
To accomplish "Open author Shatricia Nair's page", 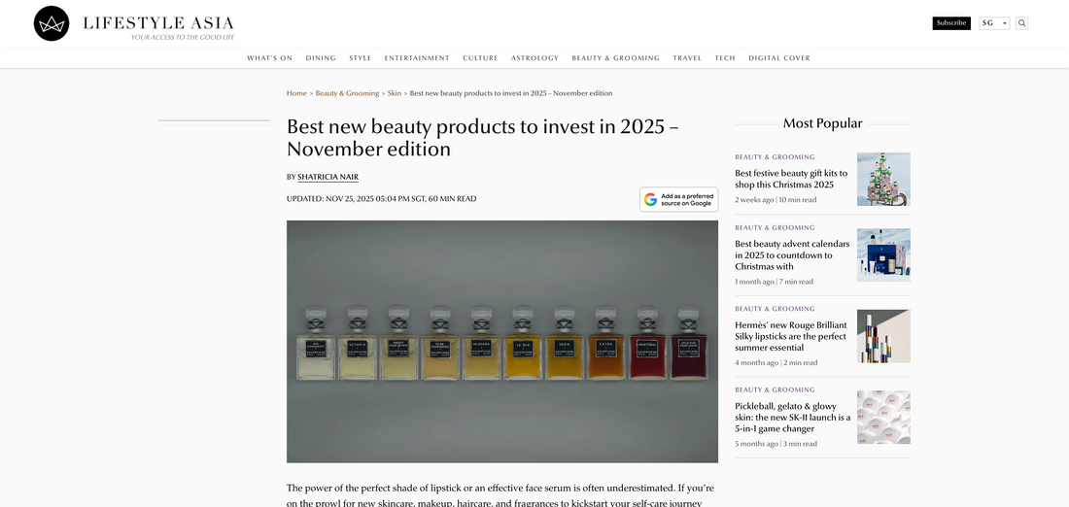I will click(x=328, y=177).
